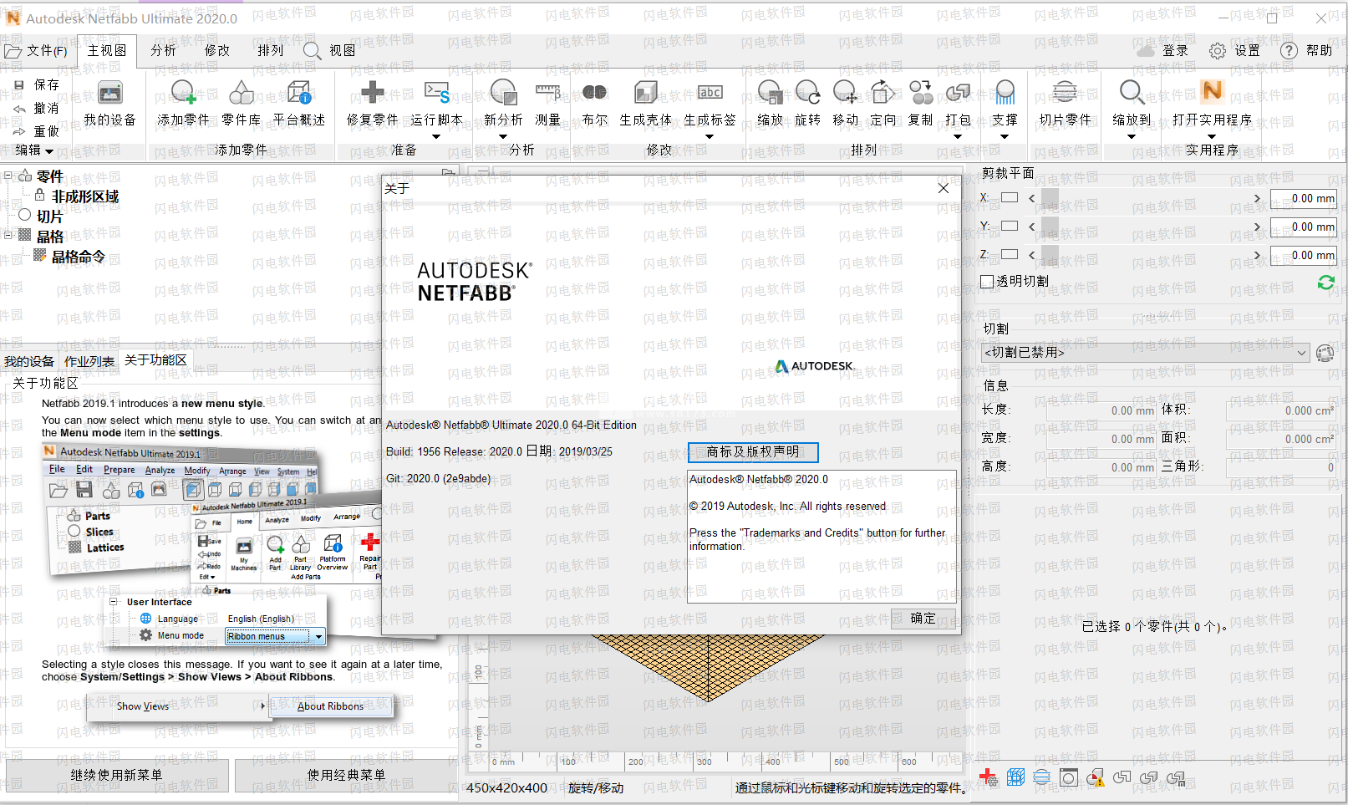Switch to the 分析 ribbon tab

click(x=164, y=51)
